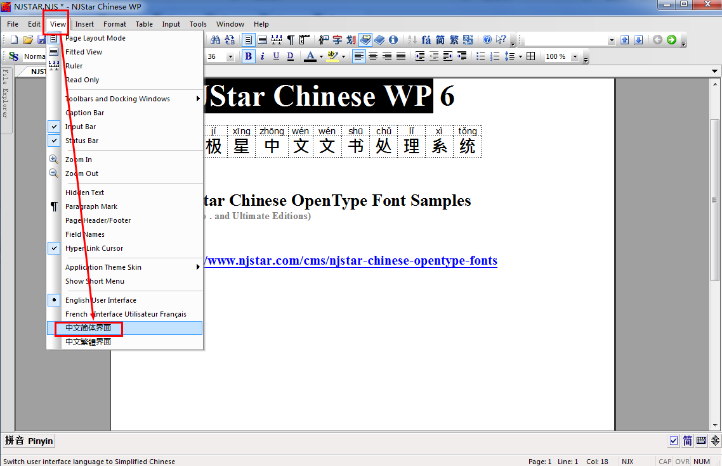This screenshot has width=722, height=466.
Task: Toggle Bold formatting button
Action: coord(249,56)
